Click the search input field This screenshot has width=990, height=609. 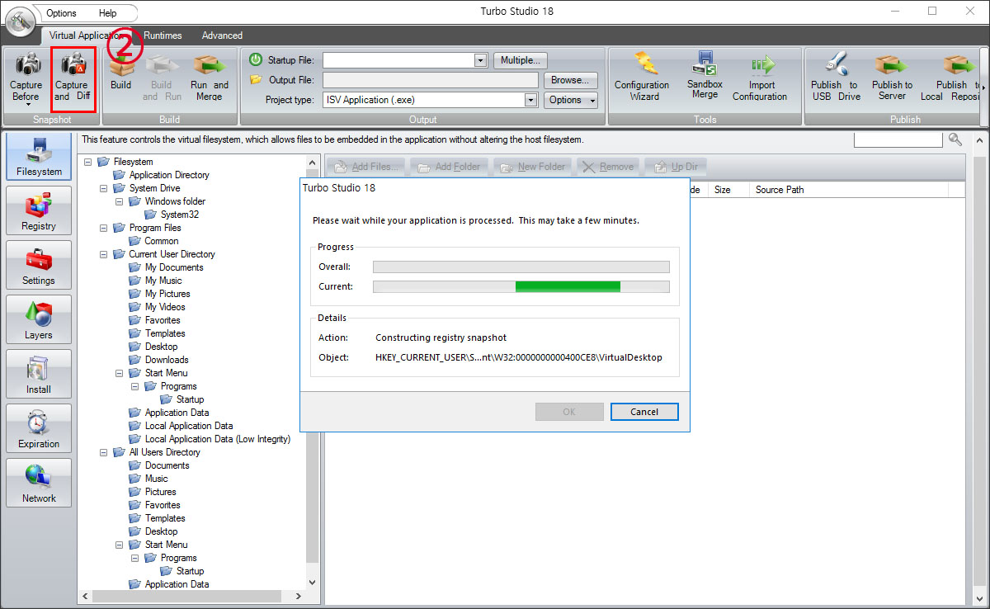point(898,140)
